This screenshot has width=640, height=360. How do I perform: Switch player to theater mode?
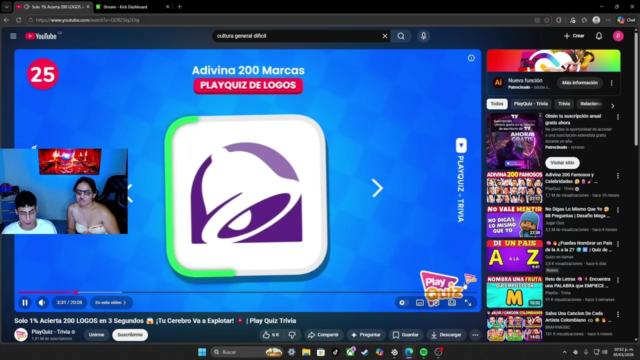452,302
